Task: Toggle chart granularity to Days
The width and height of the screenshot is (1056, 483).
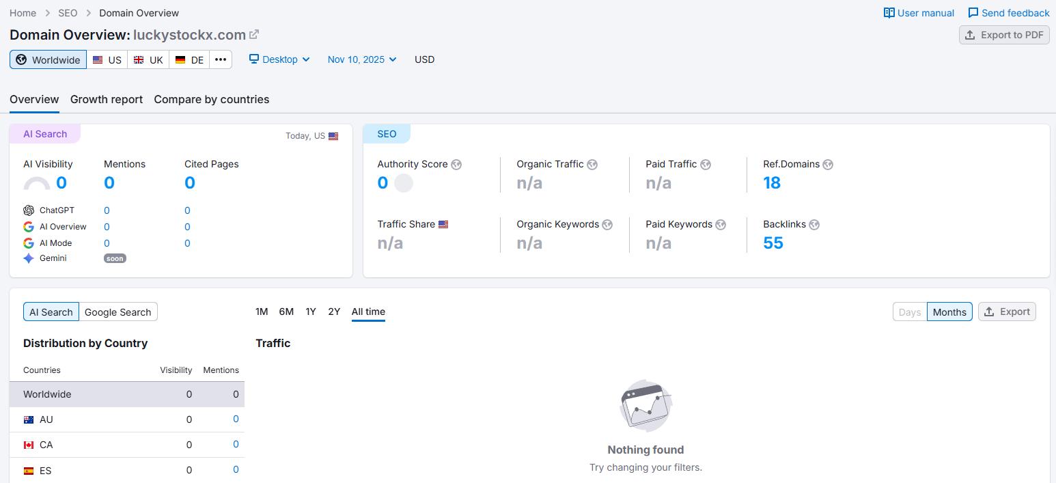Action: point(910,312)
